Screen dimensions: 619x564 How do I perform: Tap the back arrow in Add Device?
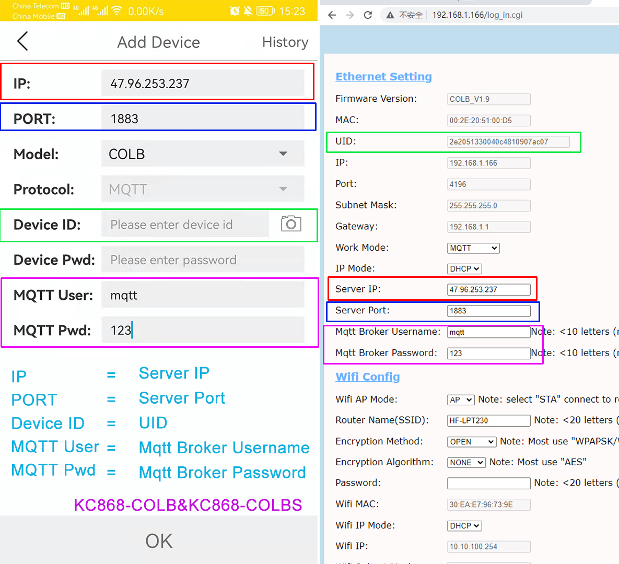(x=22, y=41)
